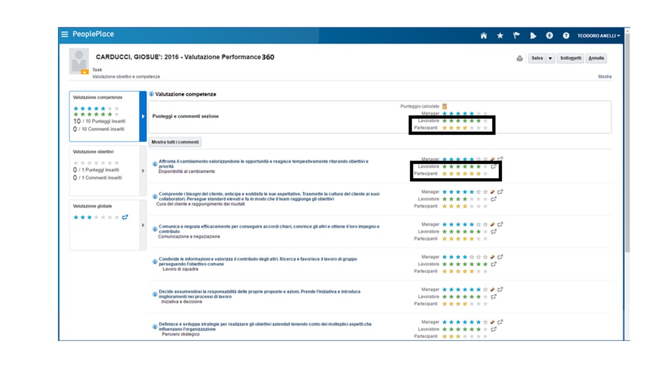Open the Home icon in the top navigation

pos(484,36)
